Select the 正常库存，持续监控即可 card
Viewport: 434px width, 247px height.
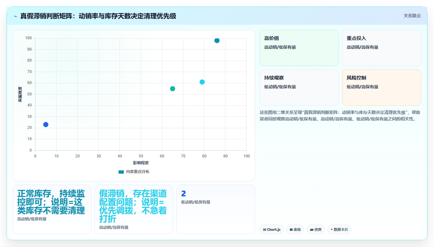[52, 209]
